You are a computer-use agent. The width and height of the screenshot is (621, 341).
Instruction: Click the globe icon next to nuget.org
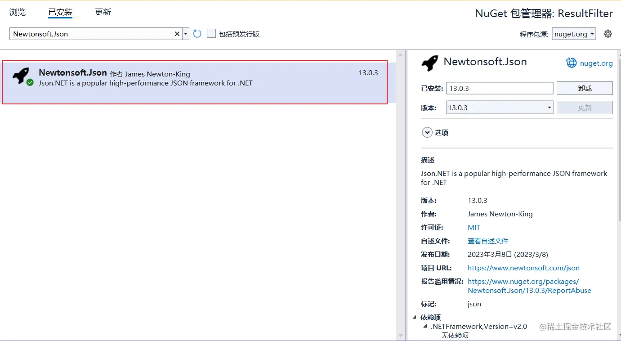(x=571, y=63)
